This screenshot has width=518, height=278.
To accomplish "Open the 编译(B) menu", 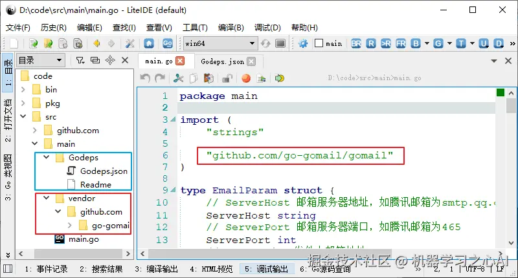I will [x=231, y=28].
